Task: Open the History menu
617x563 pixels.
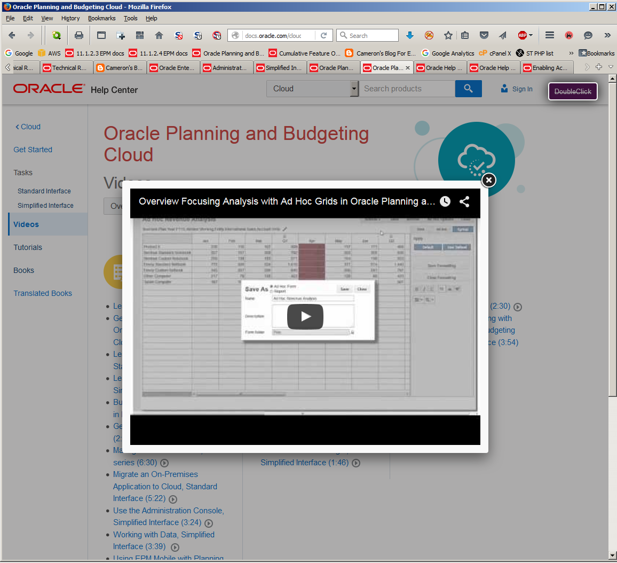Action: click(x=70, y=18)
